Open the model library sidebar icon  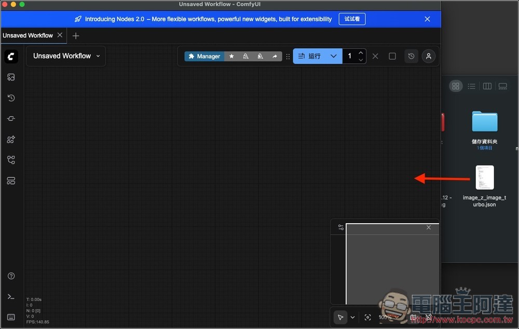pyautogui.click(x=11, y=140)
